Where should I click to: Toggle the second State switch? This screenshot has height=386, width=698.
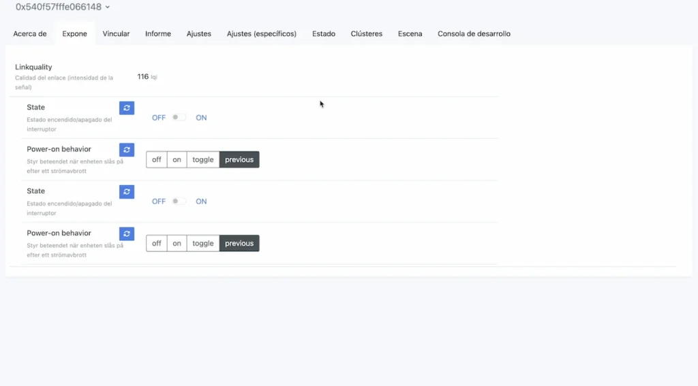pyautogui.click(x=179, y=202)
